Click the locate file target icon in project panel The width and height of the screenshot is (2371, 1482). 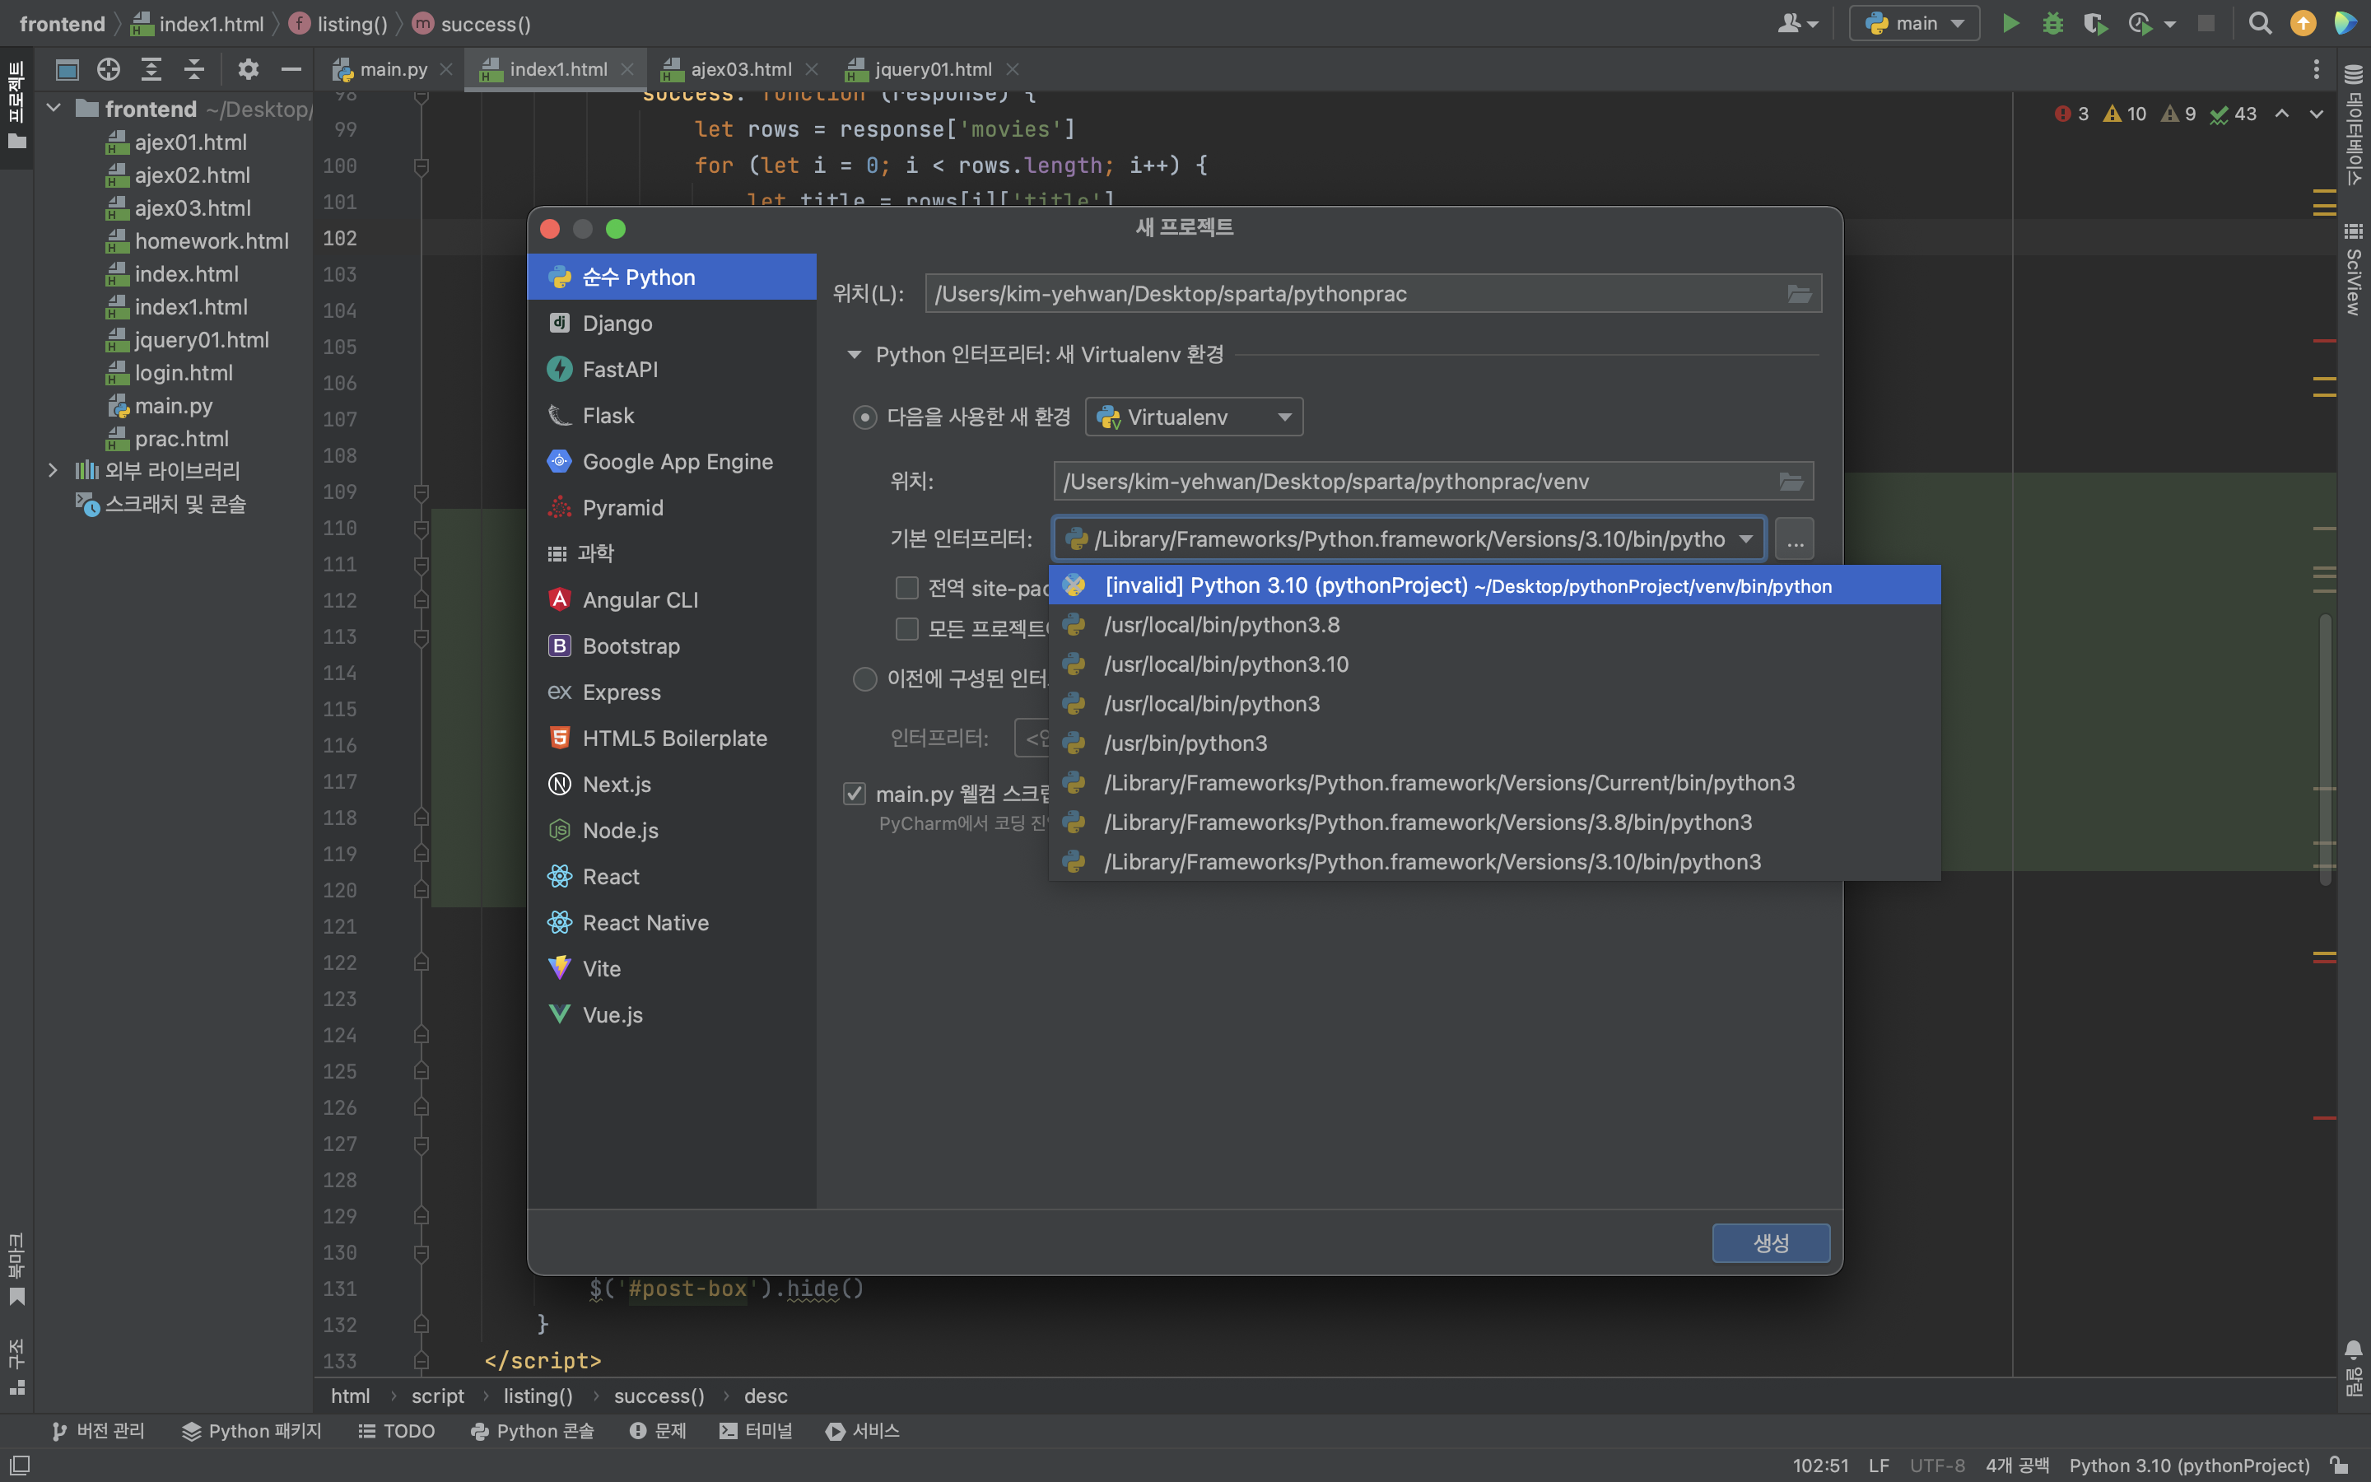109,70
